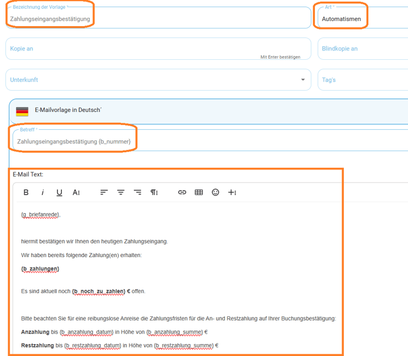This screenshot has height=356, width=408.
Task: Click the line 'Bitte beachten Sie für eine reibungslose'
Action: pos(179,318)
